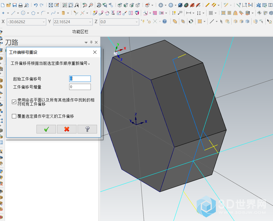Click the zoom window icon
This screenshot has width=273, height=221.
point(65,5)
